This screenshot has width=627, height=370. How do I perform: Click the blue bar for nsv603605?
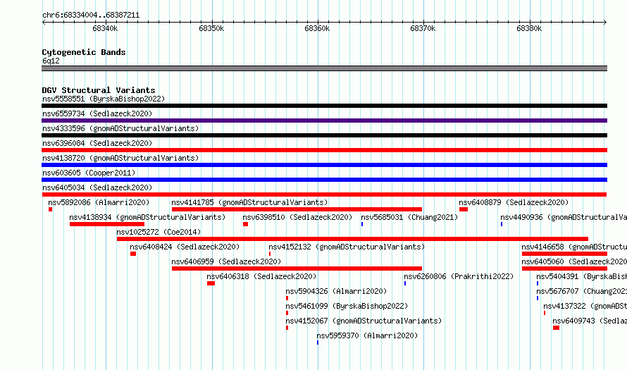(x=324, y=180)
